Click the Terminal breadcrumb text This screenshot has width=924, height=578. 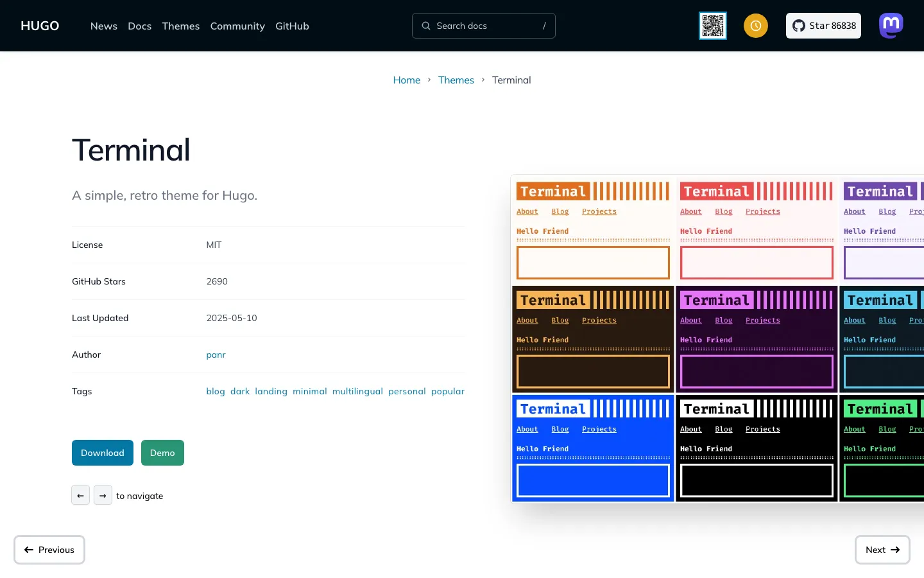(511, 80)
